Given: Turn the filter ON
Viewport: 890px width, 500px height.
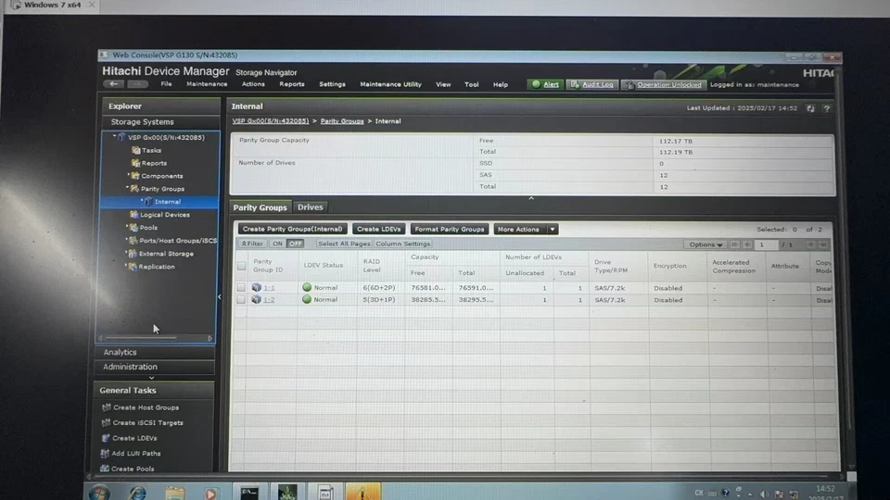Looking at the screenshot, I should tap(277, 244).
